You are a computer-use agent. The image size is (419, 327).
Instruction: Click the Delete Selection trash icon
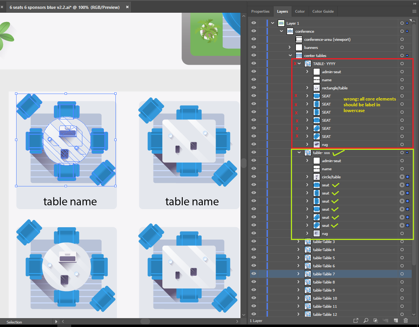406,320
